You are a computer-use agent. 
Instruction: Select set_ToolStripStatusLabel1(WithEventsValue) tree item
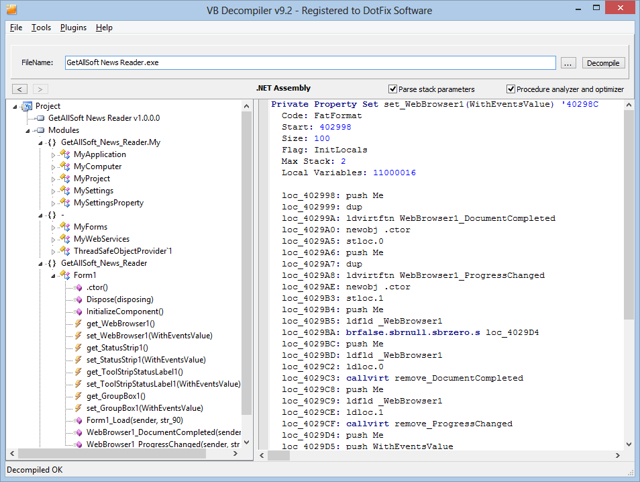pyautogui.click(x=163, y=384)
